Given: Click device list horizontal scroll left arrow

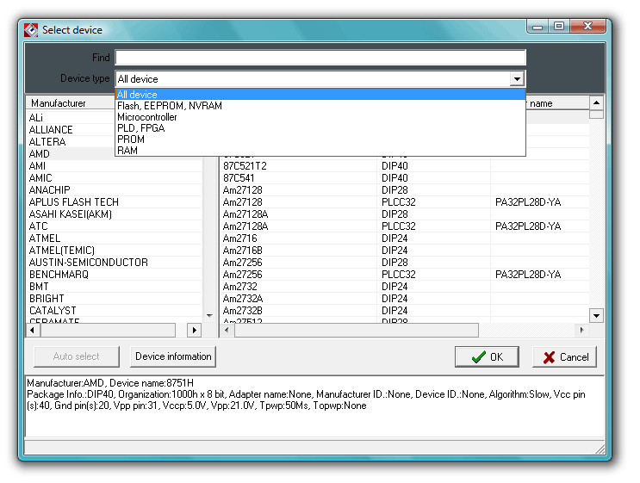Looking at the screenshot, I should (227, 330).
